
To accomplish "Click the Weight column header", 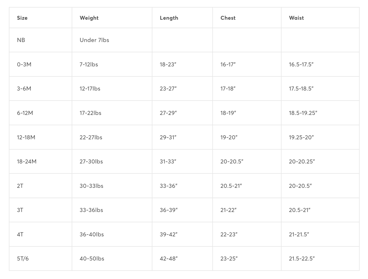I will pyautogui.click(x=89, y=18).
